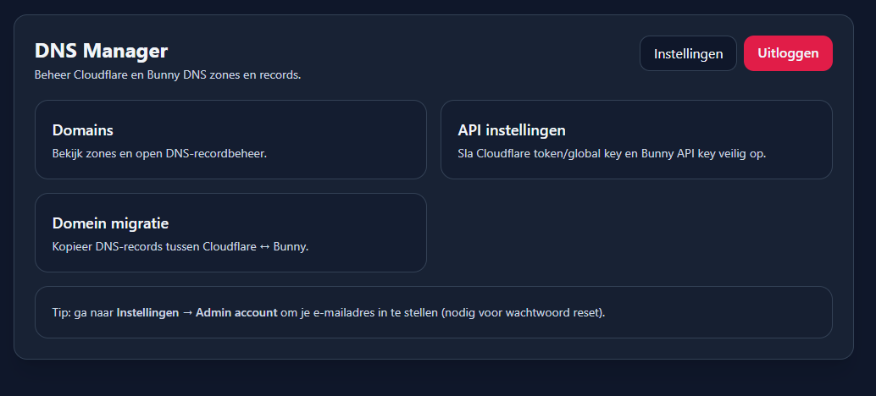Viewport: 876px width, 396px height.
Task: Open the Domains card heading
Action: 83,130
